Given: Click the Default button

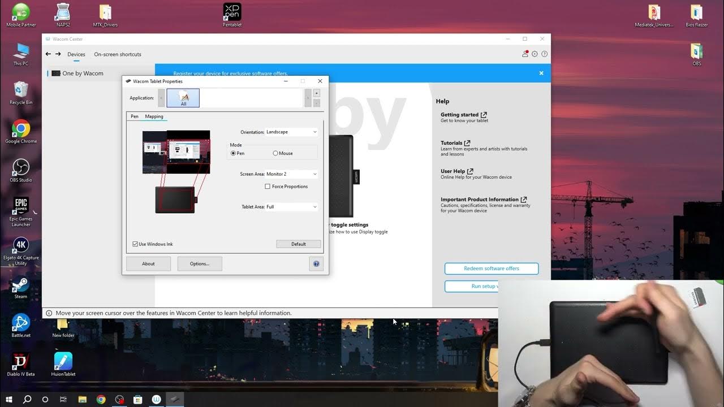Looking at the screenshot, I should 299,244.
